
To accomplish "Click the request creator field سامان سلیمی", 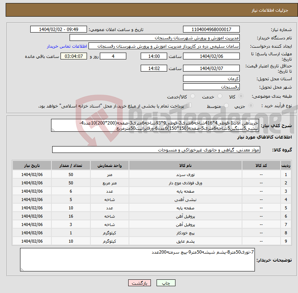I will pos(164,46).
